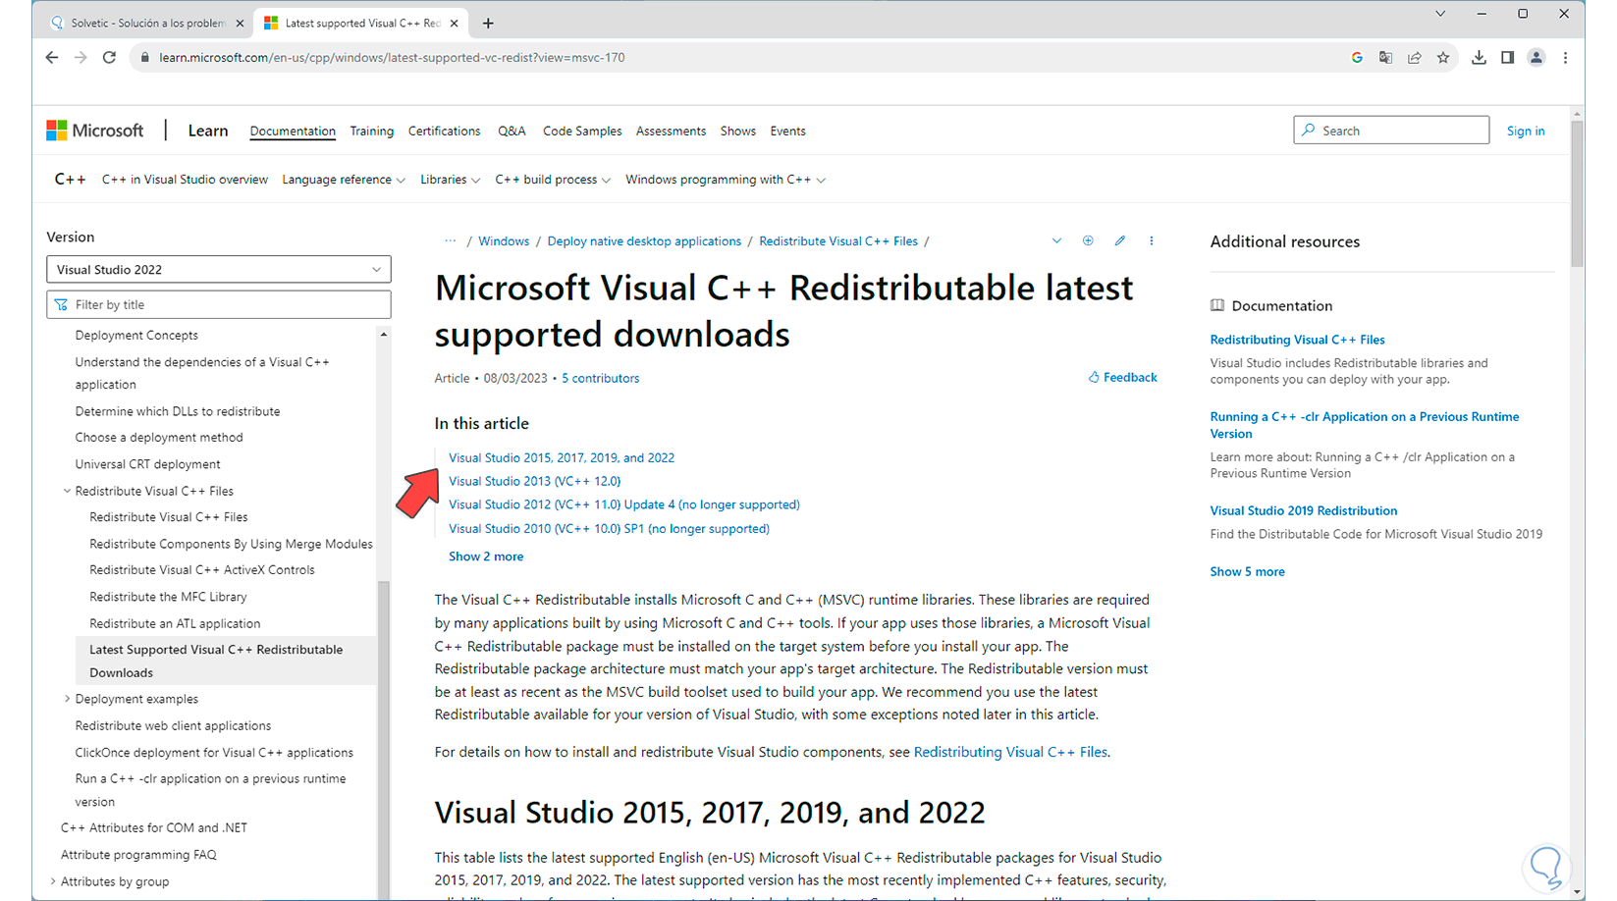This screenshot has height=901, width=1617.
Task: Click the share page icon
Action: (1415, 58)
